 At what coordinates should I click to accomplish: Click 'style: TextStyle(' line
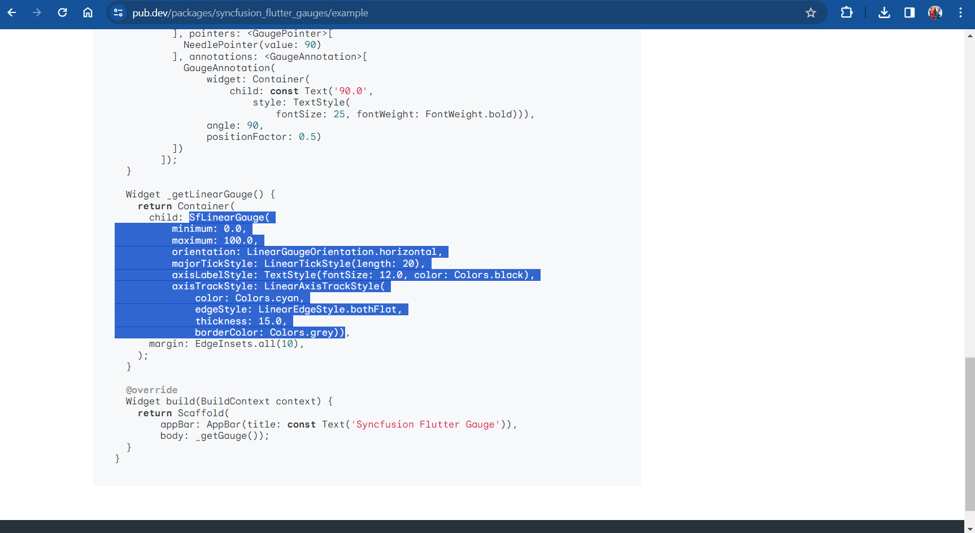click(x=302, y=103)
